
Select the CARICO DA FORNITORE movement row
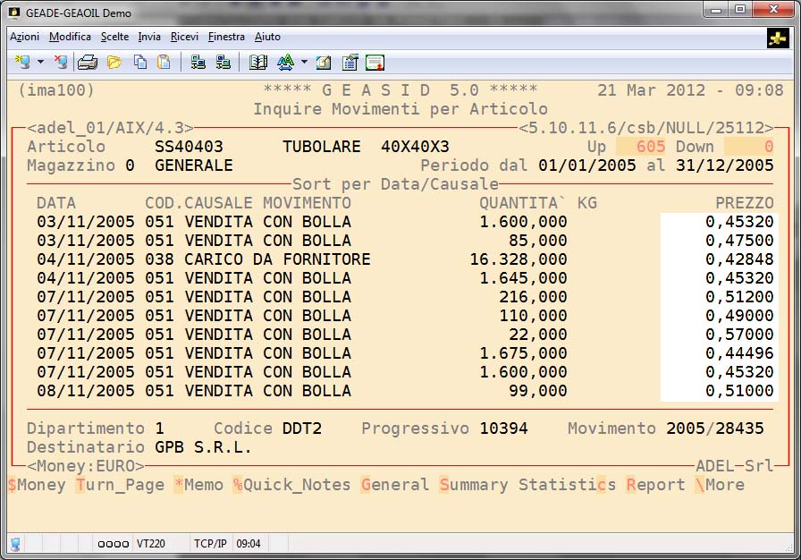pos(277,259)
